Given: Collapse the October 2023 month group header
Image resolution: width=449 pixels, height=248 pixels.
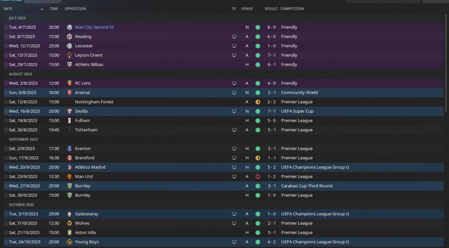Looking at the screenshot, I should click(x=21, y=205).
